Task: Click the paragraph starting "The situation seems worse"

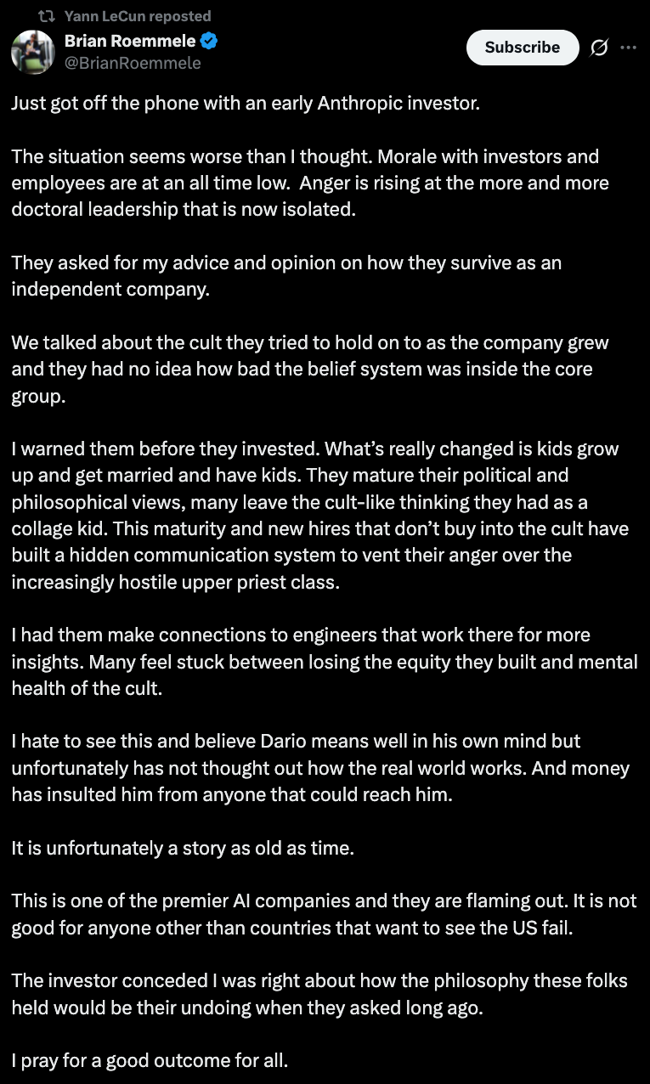Action: pyautogui.click(x=310, y=183)
